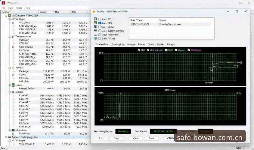
Task: Click the Voltages lightning icon under AMD Ryzen
Action: [13, 19]
